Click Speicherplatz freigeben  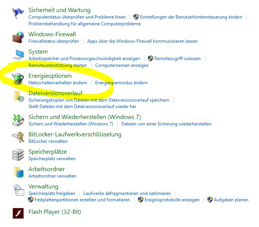pyautogui.click(x=52, y=193)
